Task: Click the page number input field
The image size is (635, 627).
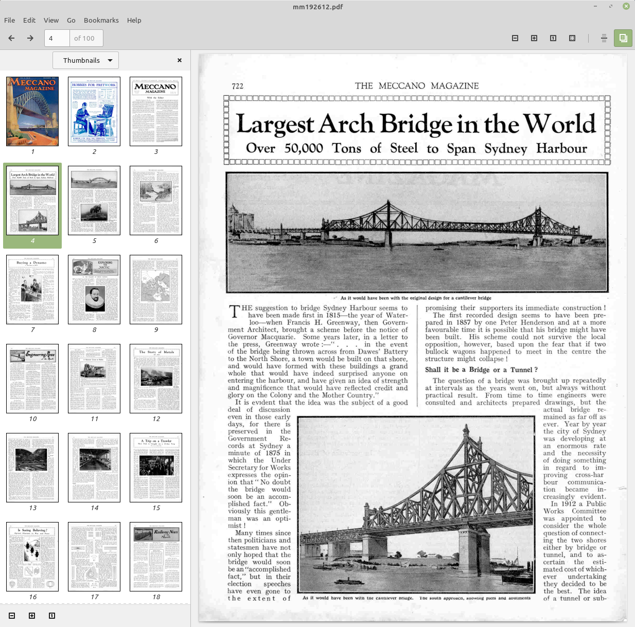Action: [57, 38]
